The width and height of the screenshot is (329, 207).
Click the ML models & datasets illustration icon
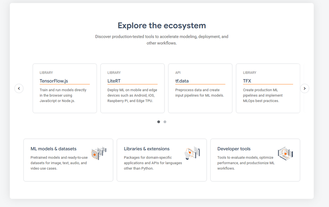click(x=99, y=153)
